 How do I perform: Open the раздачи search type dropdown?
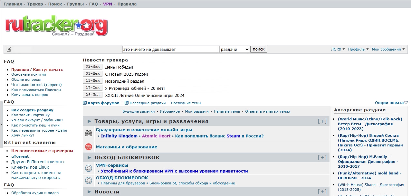click(234, 49)
